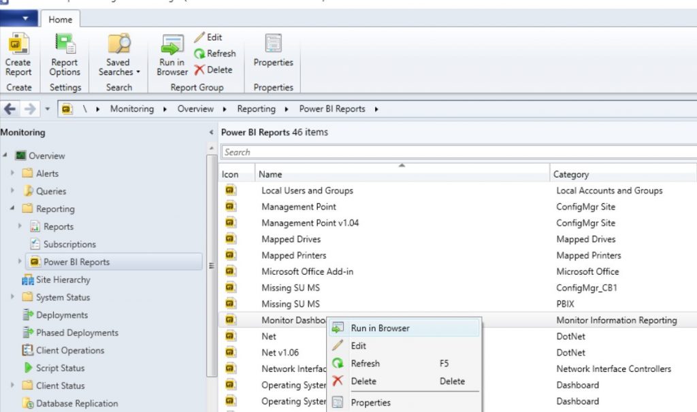Click icon of Net v1.06 report
The height and width of the screenshot is (412, 697).
coord(230,352)
